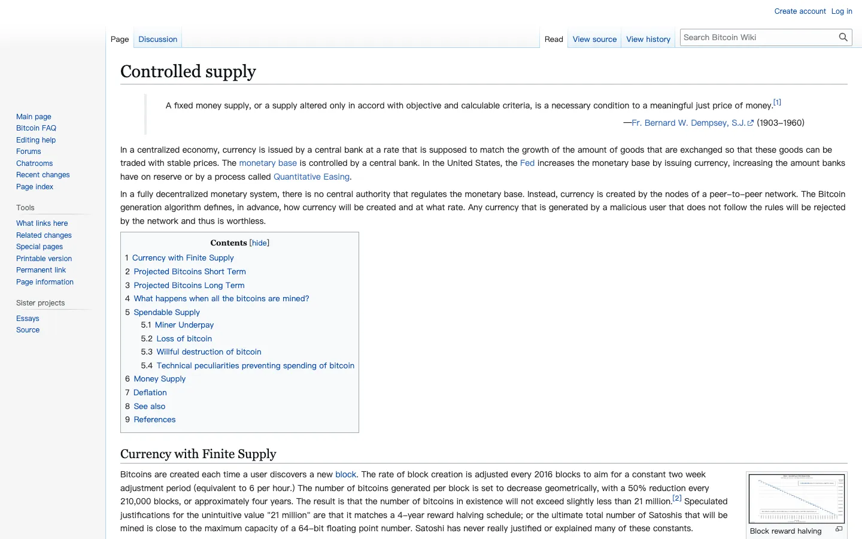The height and width of the screenshot is (539, 862).
Task: Open the Quantitative Easing link
Action: pyautogui.click(x=311, y=177)
